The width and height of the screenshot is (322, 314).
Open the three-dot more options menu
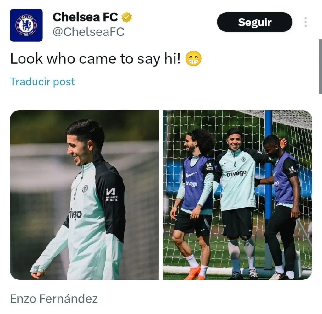coord(306,22)
